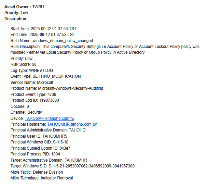The image size is (207, 188).
Task: Open the Device link TAHOSMHR.tahoho.com.tw
Action: pos(50,118)
